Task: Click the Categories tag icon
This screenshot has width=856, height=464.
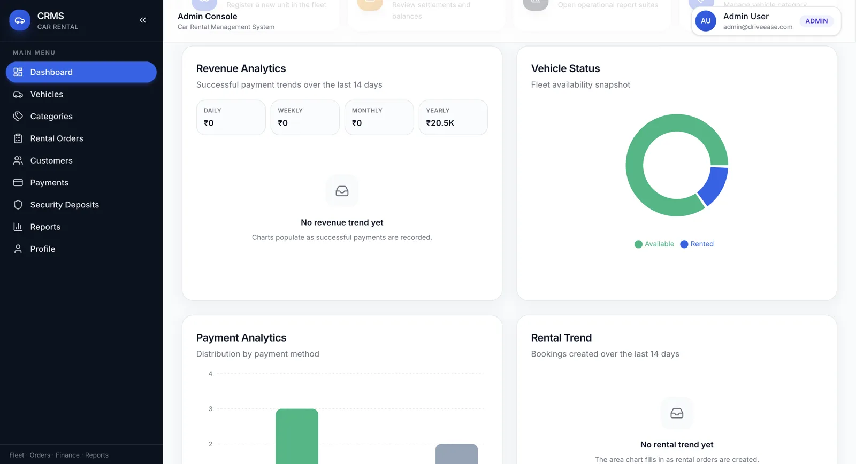Action: tap(18, 117)
